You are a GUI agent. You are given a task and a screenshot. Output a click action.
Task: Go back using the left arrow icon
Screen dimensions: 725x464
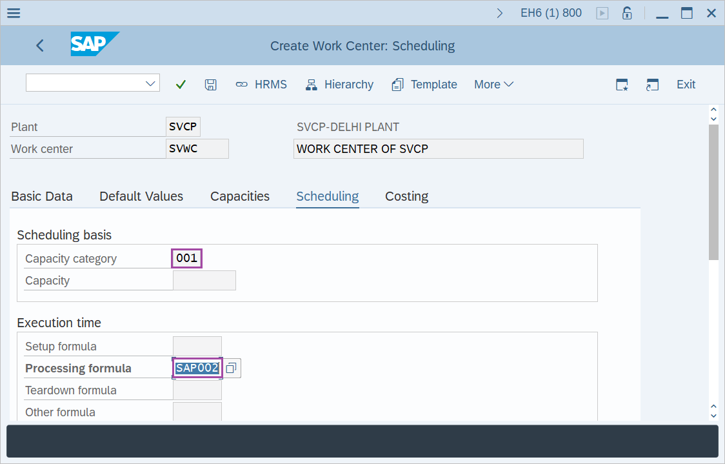tap(39, 45)
